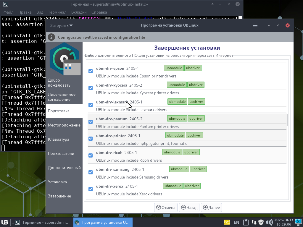Click ubmodule tag on ubm-drv-ricoh row
The width and height of the screenshot is (303, 227).
(x=172, y=152)
